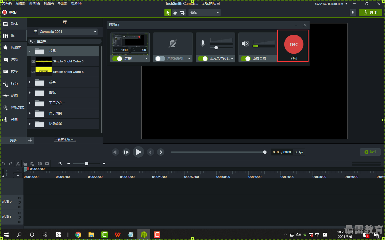Click the minus timeline zoom out icon

tap(69, 163)
